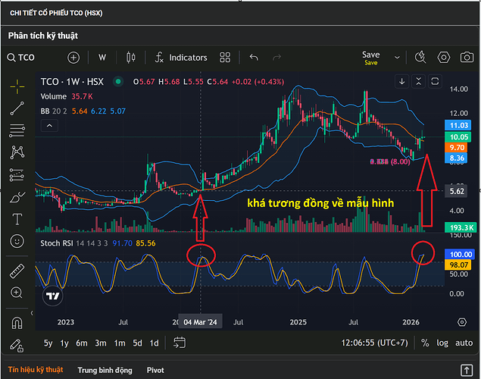481x379 pixels.
Task: Set range to 1m
Action: click(x=120, y=343)
